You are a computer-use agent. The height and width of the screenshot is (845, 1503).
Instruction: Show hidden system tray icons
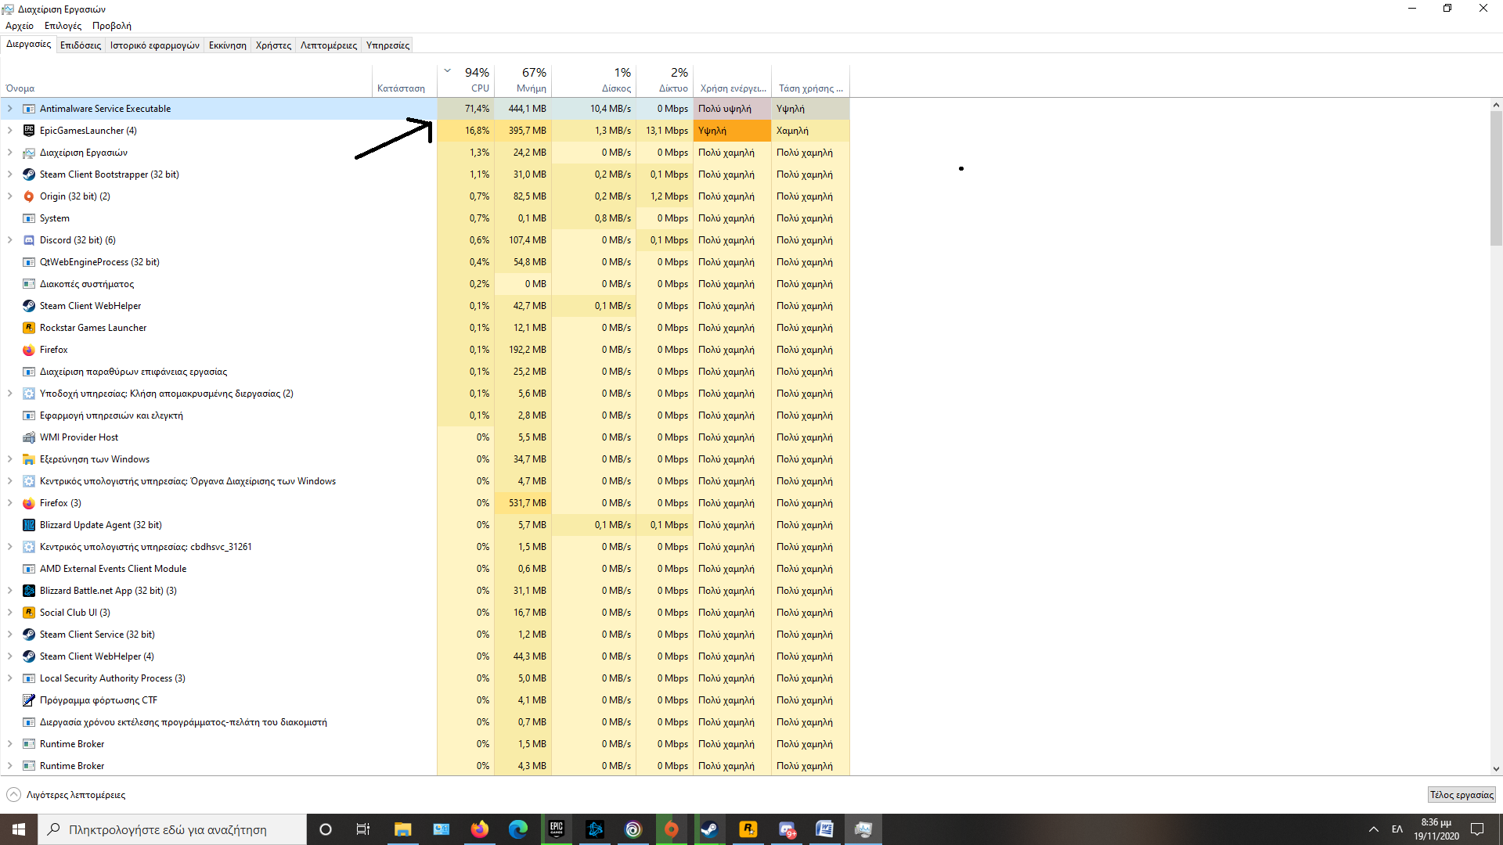tap(1374, 829)
